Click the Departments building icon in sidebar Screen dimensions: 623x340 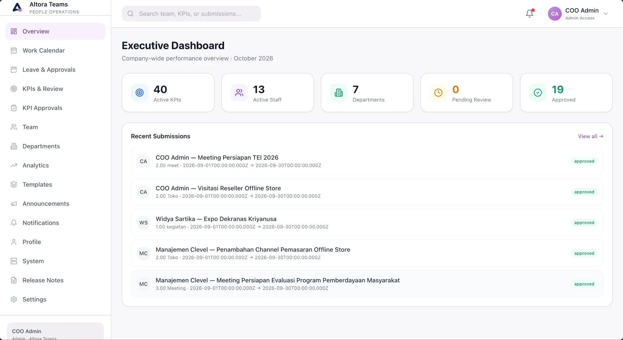pyautogui.click(x=14, y=146)
